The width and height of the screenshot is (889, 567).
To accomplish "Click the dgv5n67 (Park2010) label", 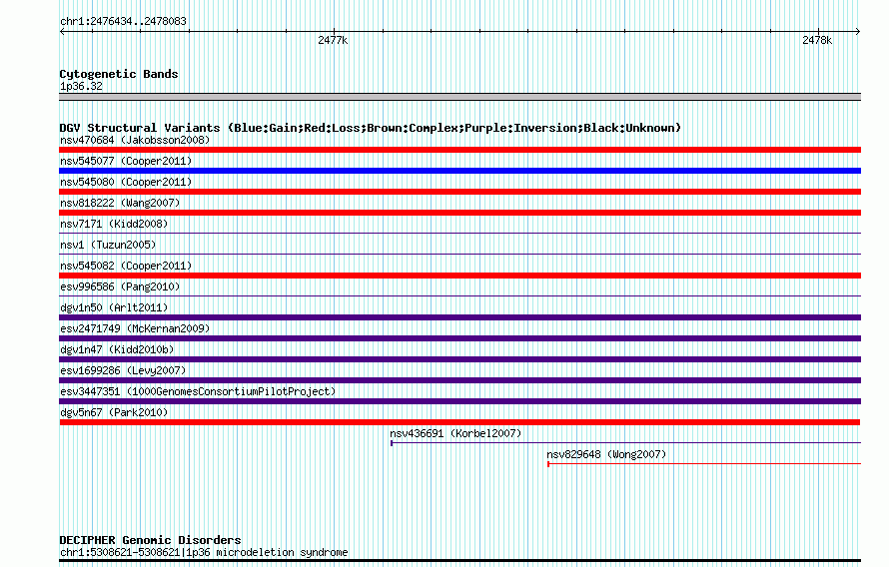I will pyautogui.click(x=114, y=412).
